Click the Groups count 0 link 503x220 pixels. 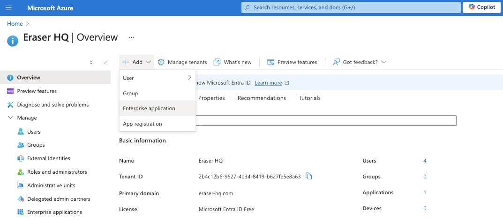coord(425,177)
